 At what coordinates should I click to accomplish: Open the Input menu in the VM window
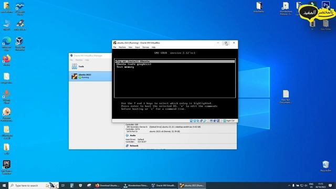click(x=138, y=47)
